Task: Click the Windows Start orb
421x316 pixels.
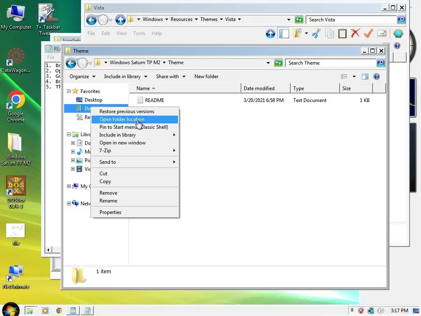Action: point(11,309)
